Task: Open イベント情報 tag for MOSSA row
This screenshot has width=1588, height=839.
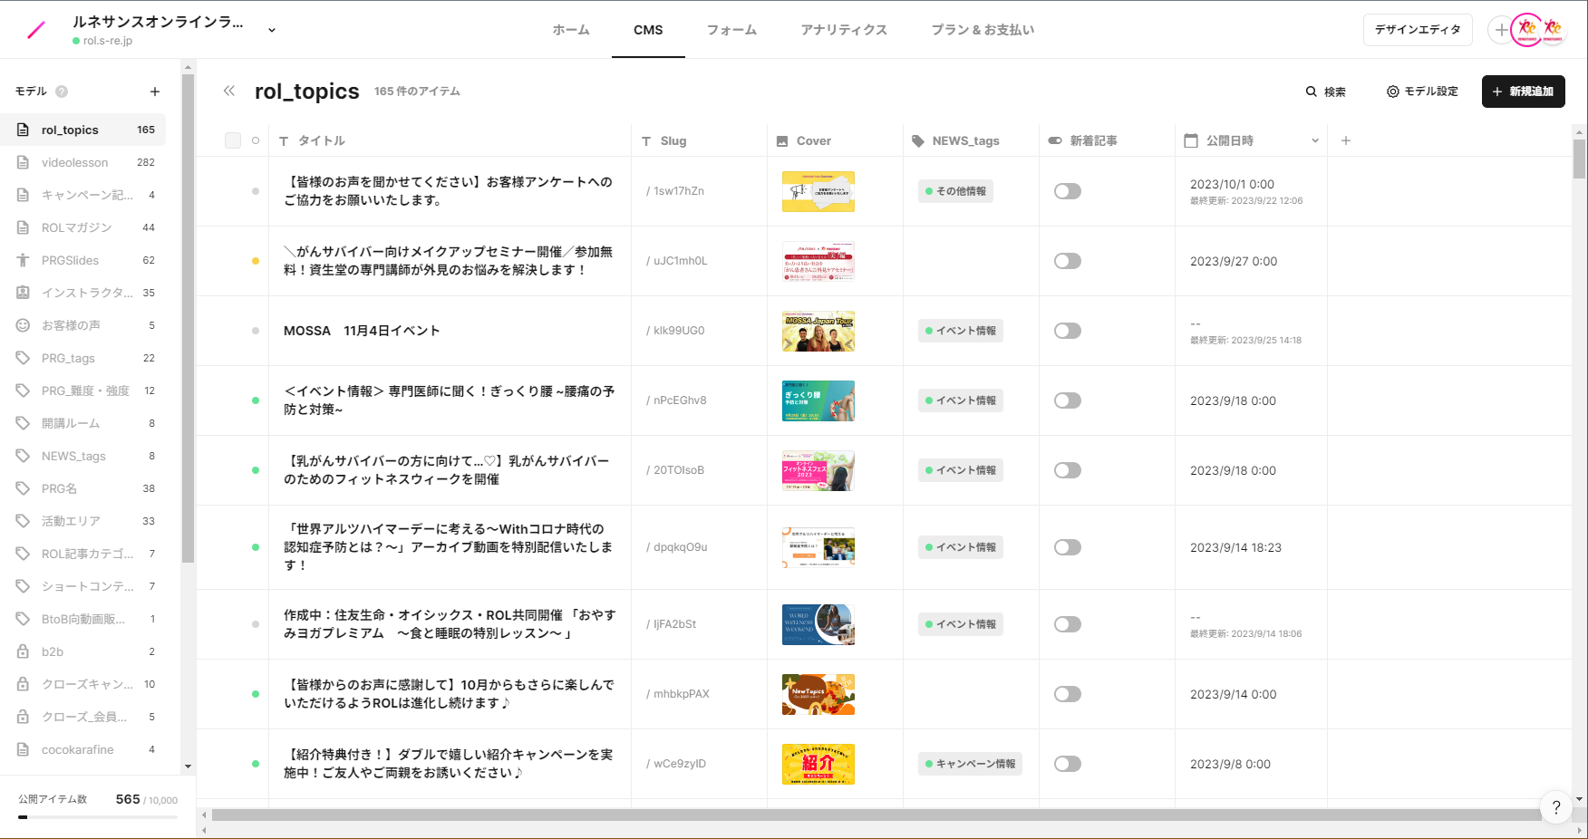Action: tap(961, 331)
